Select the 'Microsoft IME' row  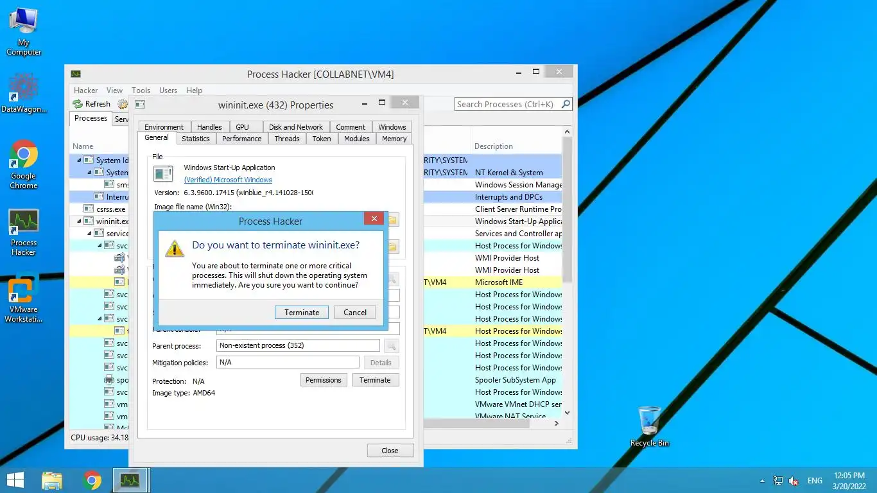(x=499, y=282)
